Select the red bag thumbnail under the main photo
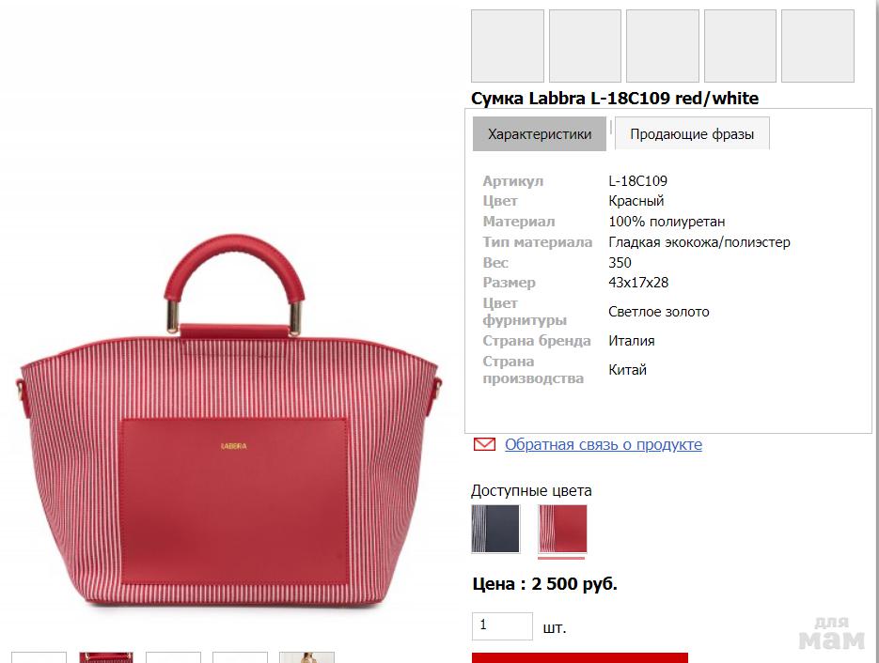This screenshot has width=879, height=663. pos(106,657)
